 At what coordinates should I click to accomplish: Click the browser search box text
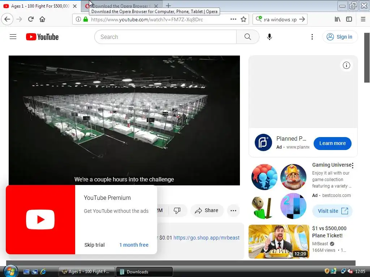click(x=280, y=19)
